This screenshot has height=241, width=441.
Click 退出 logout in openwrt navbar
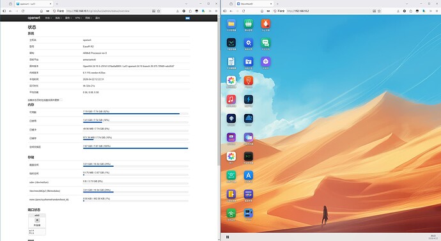coord(98,18)
